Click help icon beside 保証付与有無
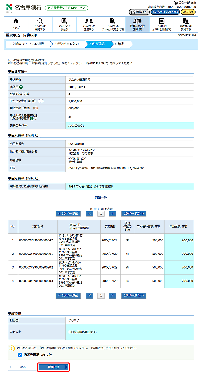 pos(31,118)
